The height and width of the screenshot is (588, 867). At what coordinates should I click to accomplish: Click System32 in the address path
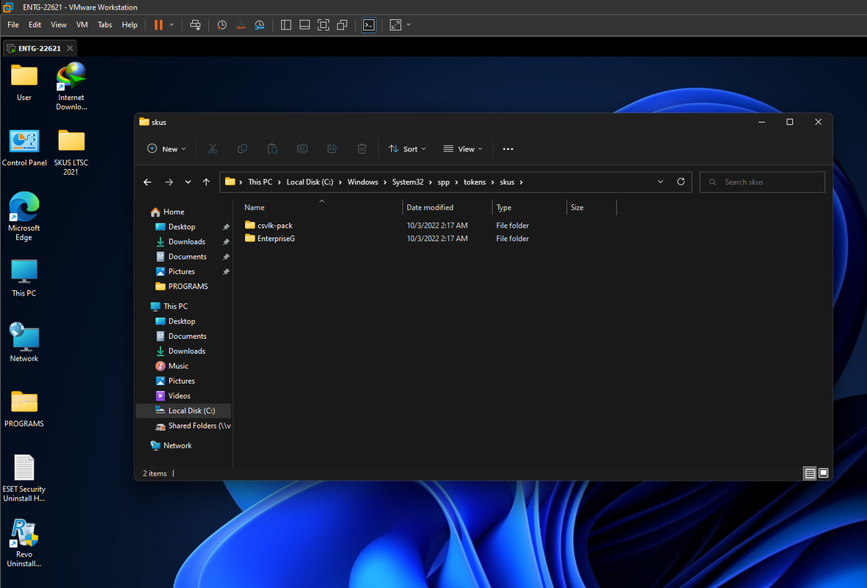(407, 182)
